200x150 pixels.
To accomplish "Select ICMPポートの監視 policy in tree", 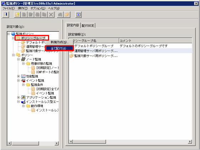I will pos(45,72).
